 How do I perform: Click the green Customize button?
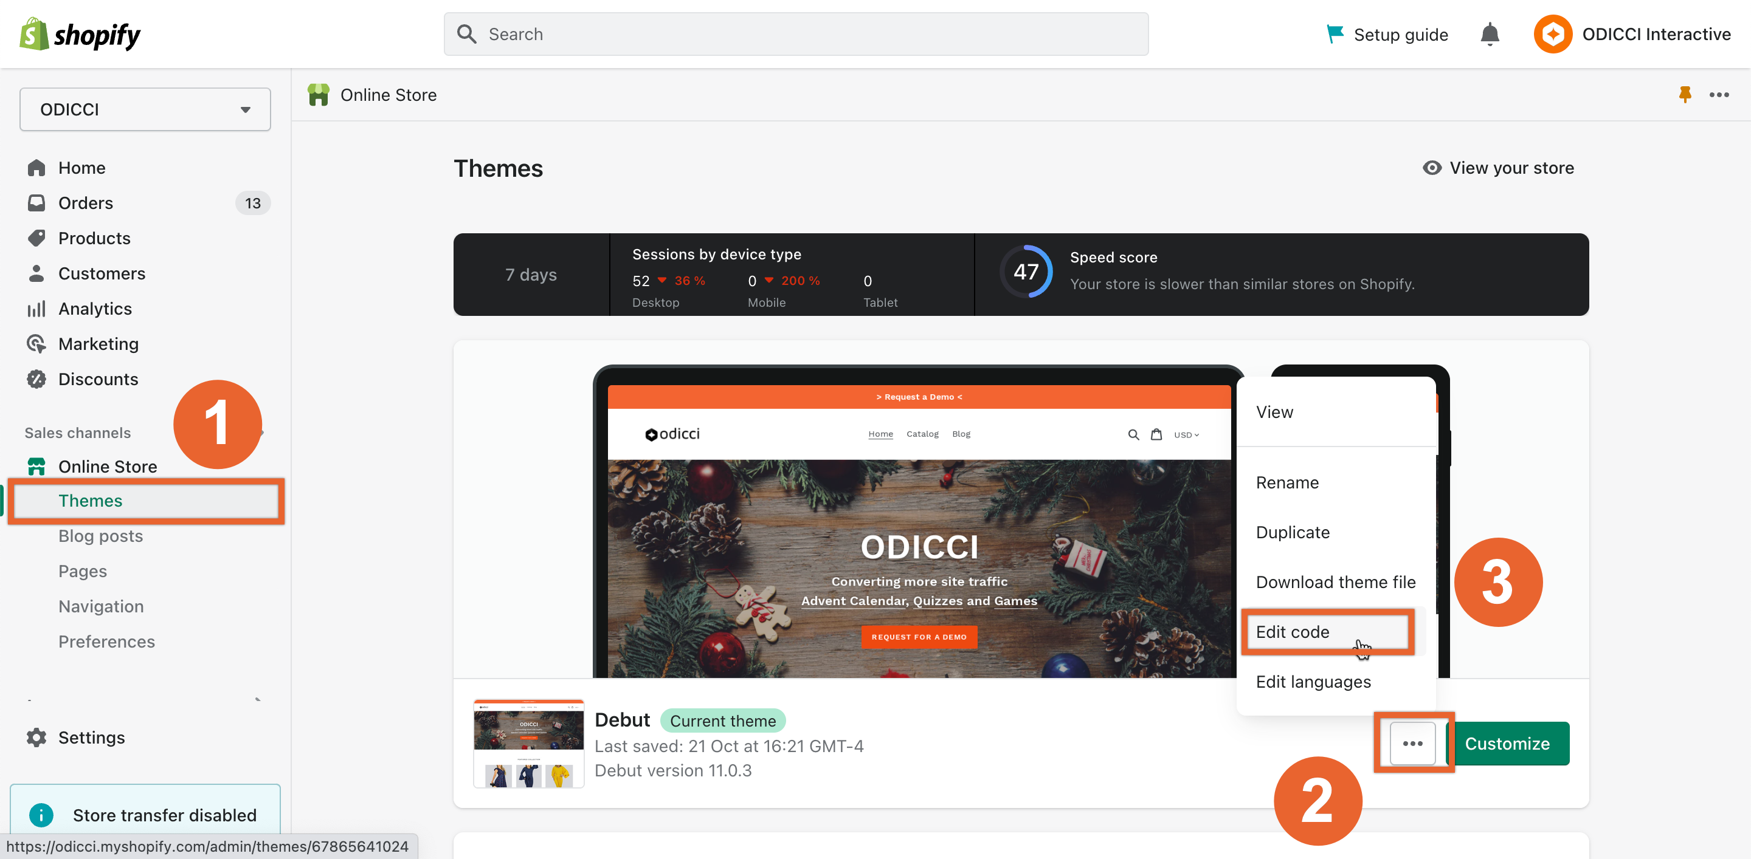[x=1507, y=743]
